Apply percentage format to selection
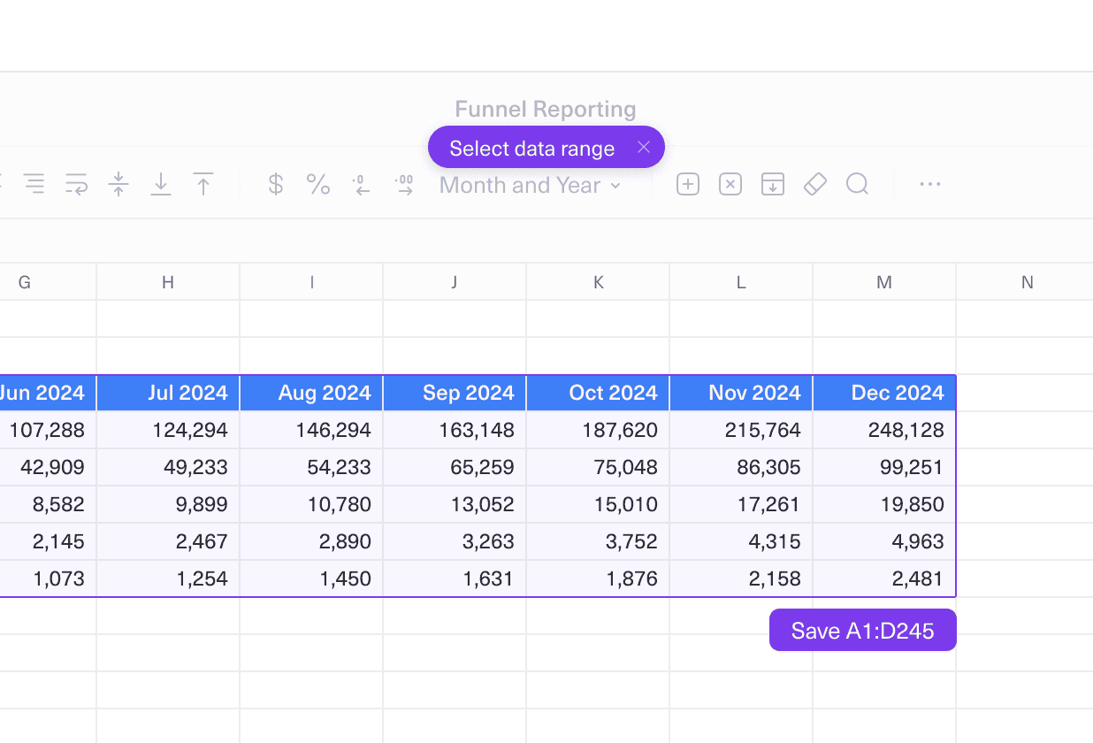 [x=318, y=184]
